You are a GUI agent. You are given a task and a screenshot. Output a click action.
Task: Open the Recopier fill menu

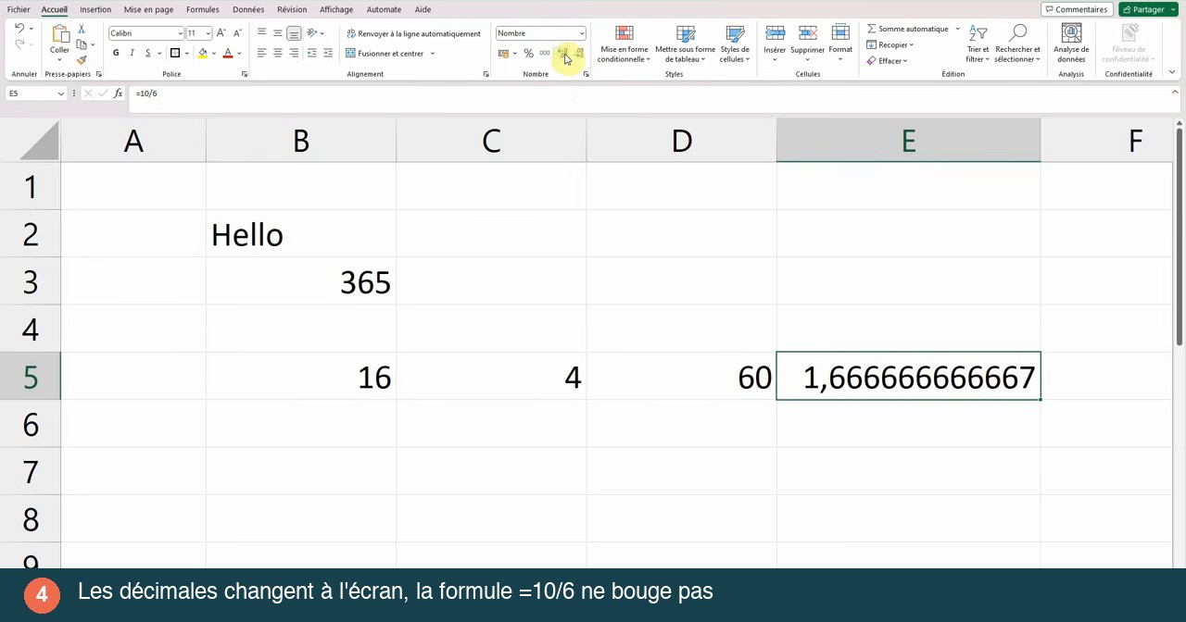click(890, 44)
